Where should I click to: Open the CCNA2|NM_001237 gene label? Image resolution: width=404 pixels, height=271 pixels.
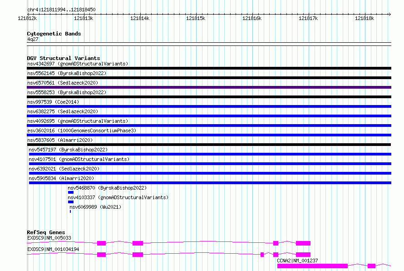click(x=297, y=261)
